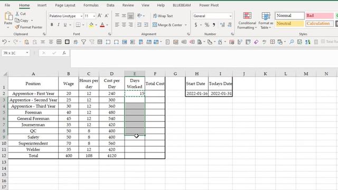
Task: Click the Increase Decimal icon
Action: click(x=222, y=25)
